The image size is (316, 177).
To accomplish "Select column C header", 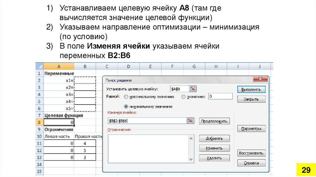I will pyautogui.click(x=106, y=66).
